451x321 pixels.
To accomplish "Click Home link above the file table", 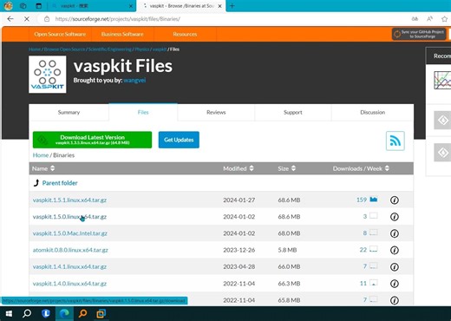I will point(41,155).
